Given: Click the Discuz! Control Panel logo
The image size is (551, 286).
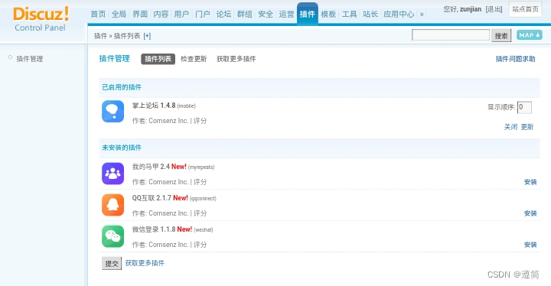Looking at the screenshot, I should [x=41, y=19].
